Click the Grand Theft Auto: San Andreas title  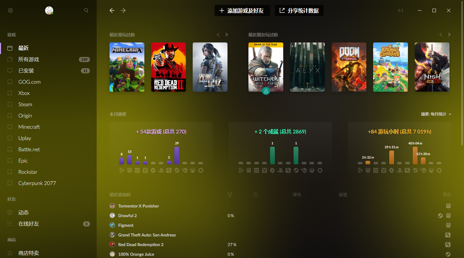coord(147,235)
